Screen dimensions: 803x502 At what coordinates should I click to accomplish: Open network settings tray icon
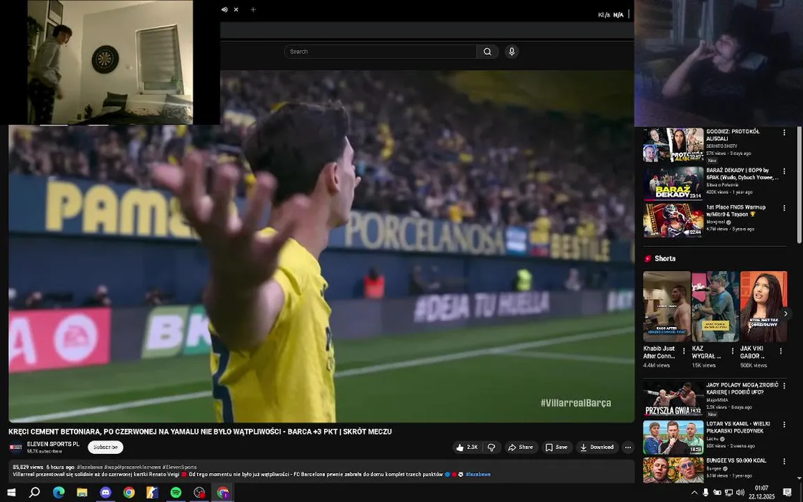tap(728, 493)
